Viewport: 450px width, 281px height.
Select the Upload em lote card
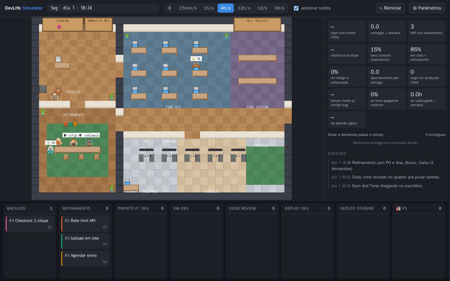coord(85,241)
